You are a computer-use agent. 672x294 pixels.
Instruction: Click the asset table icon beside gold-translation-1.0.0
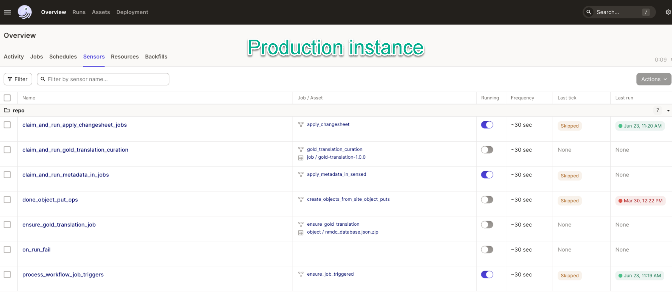(301, 158)
